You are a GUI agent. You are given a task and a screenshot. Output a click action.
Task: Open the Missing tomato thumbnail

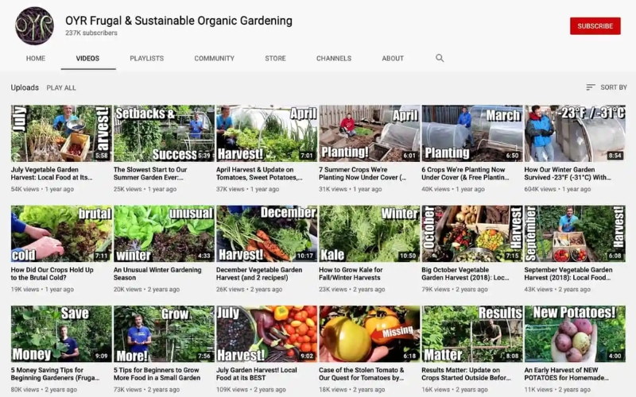click(x=369, y=333)
